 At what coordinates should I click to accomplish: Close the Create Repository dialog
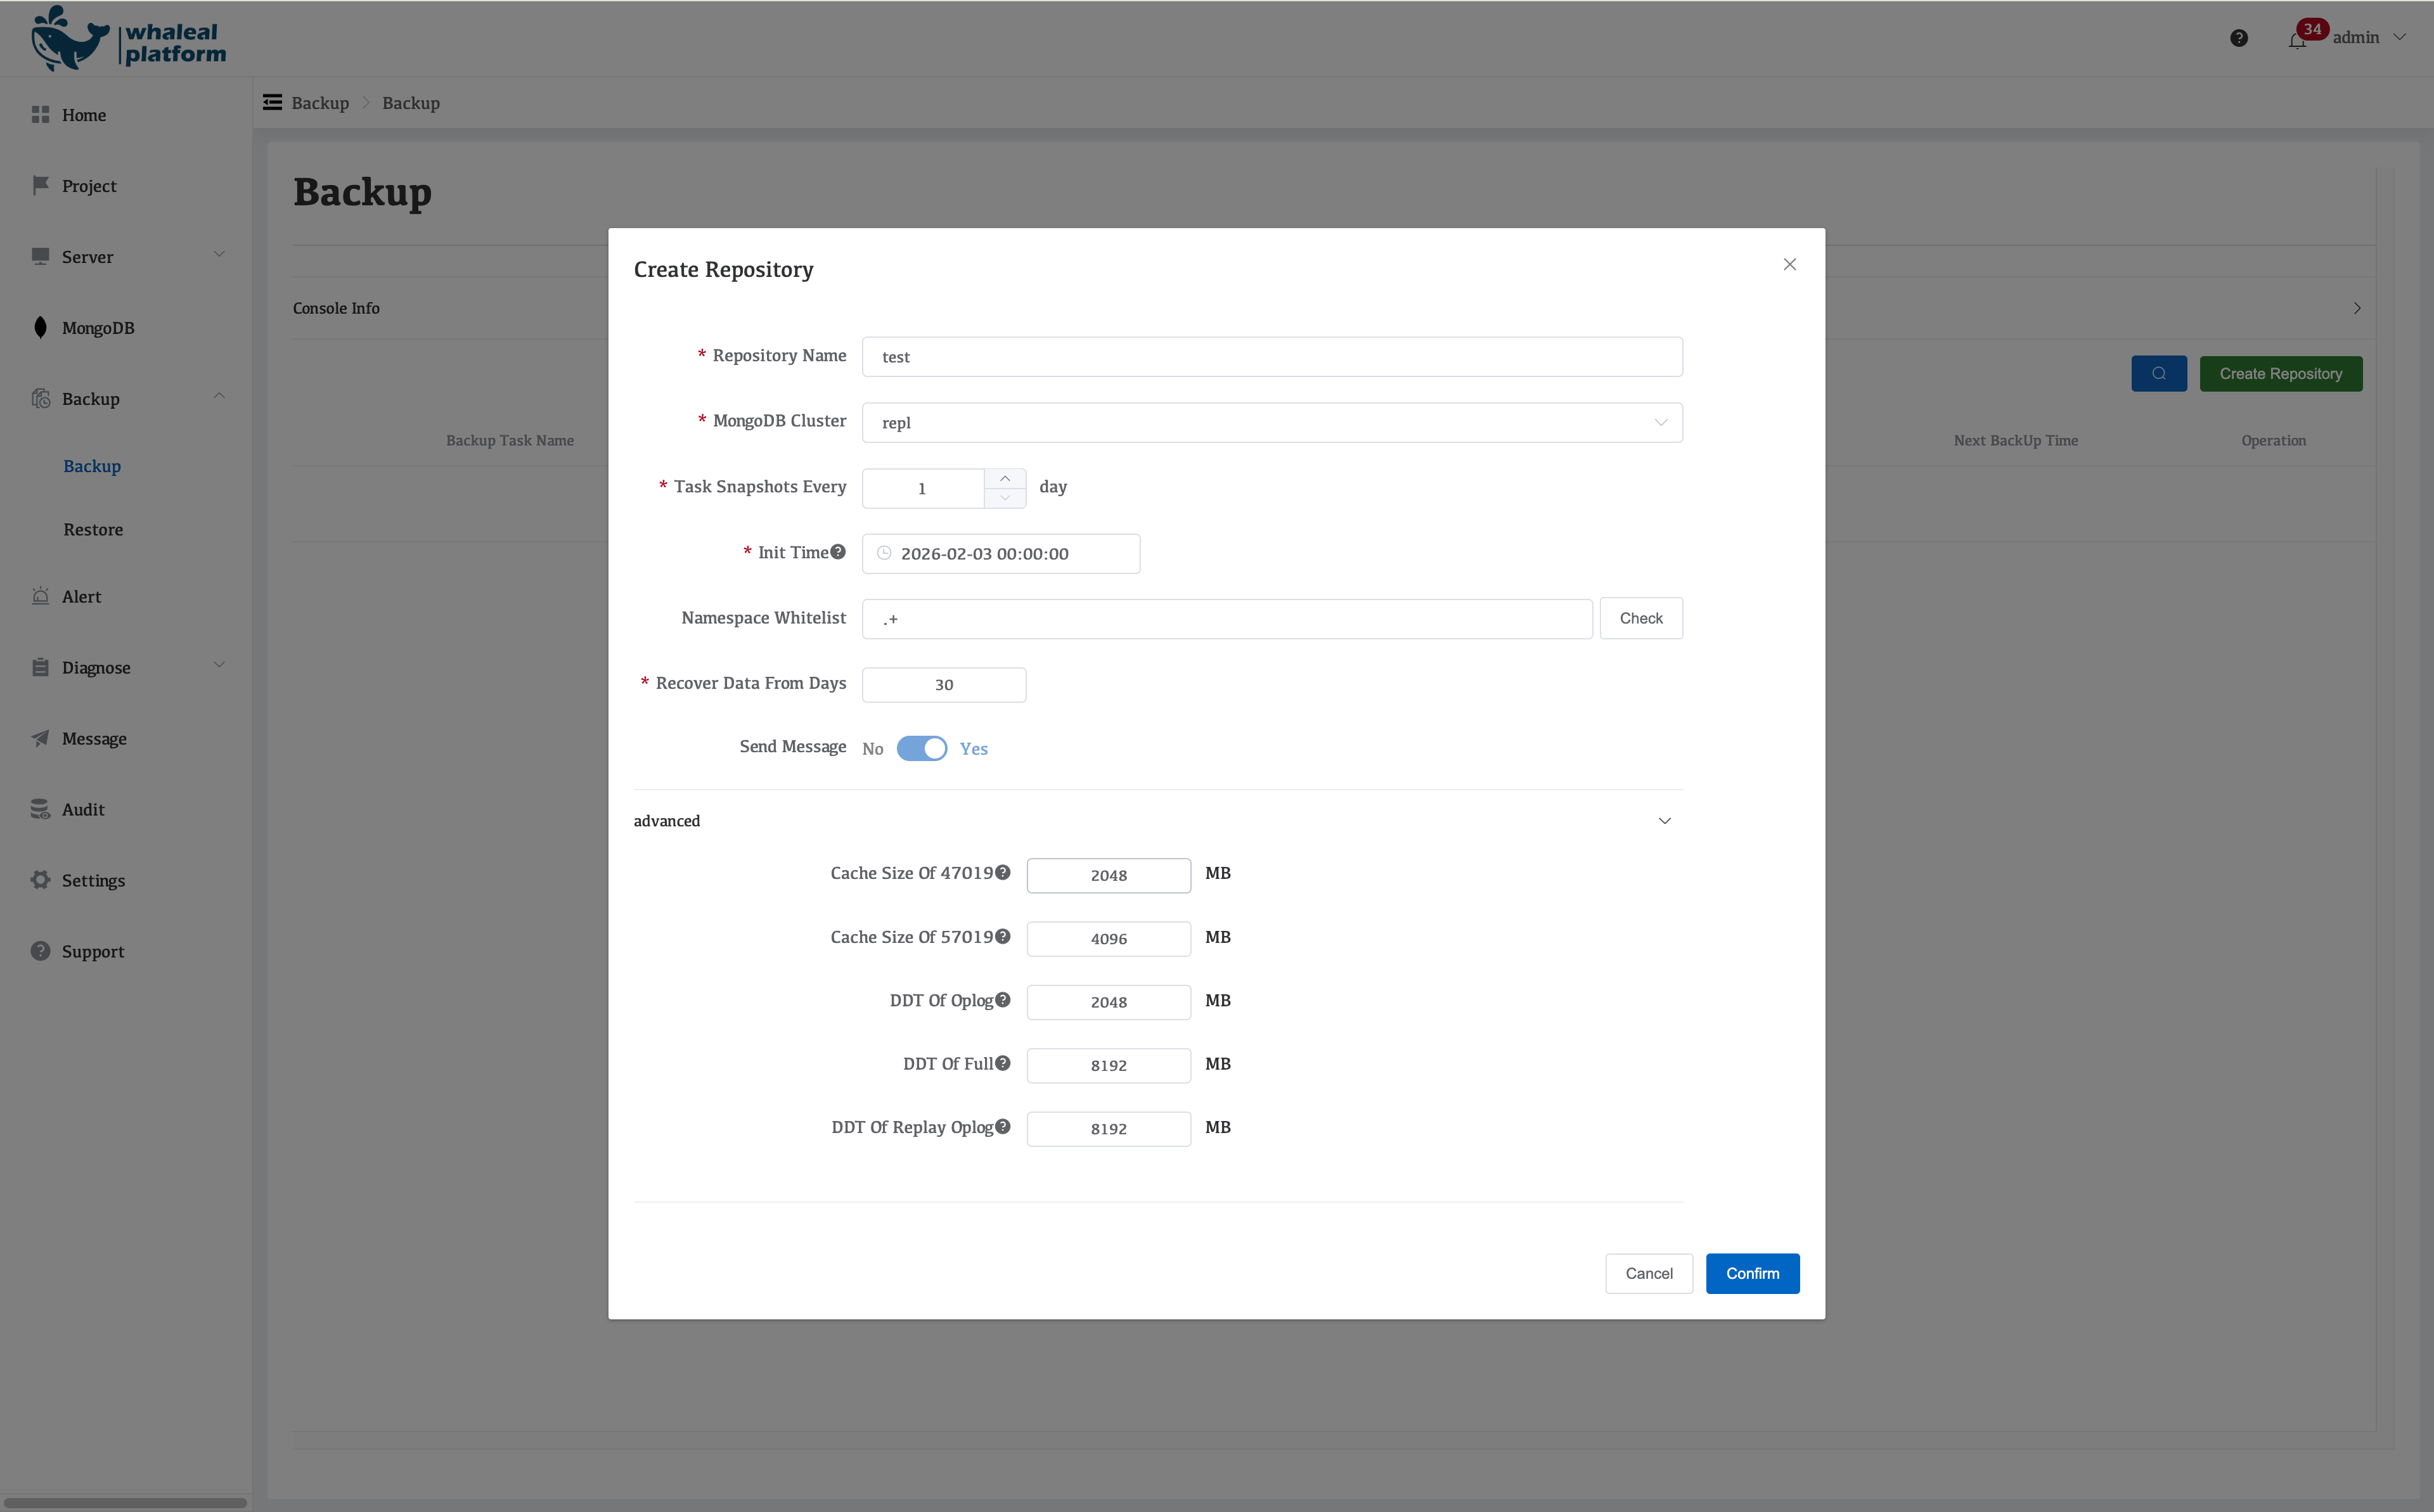(1789, 264)
